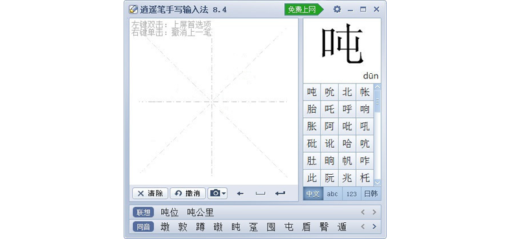Click the 撤消 undo button
This screenshot has height=239, width=507.
(x=188, y=194)
